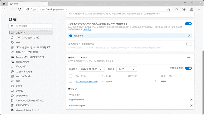204x115 pixels.
Task: Open more options for 保存されたパスワード
Action: coord(188,58)
